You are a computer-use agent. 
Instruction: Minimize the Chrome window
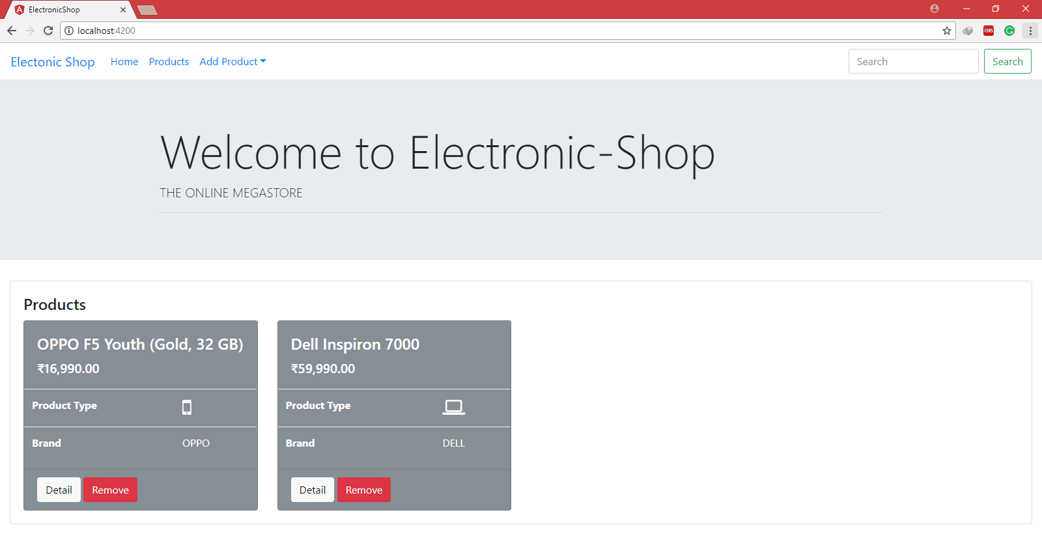966,8
